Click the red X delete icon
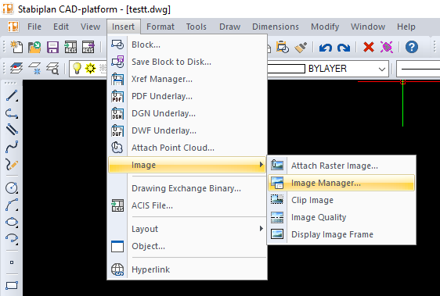The width and height of the screenshot is (440, 296). (x=369, y=47)
